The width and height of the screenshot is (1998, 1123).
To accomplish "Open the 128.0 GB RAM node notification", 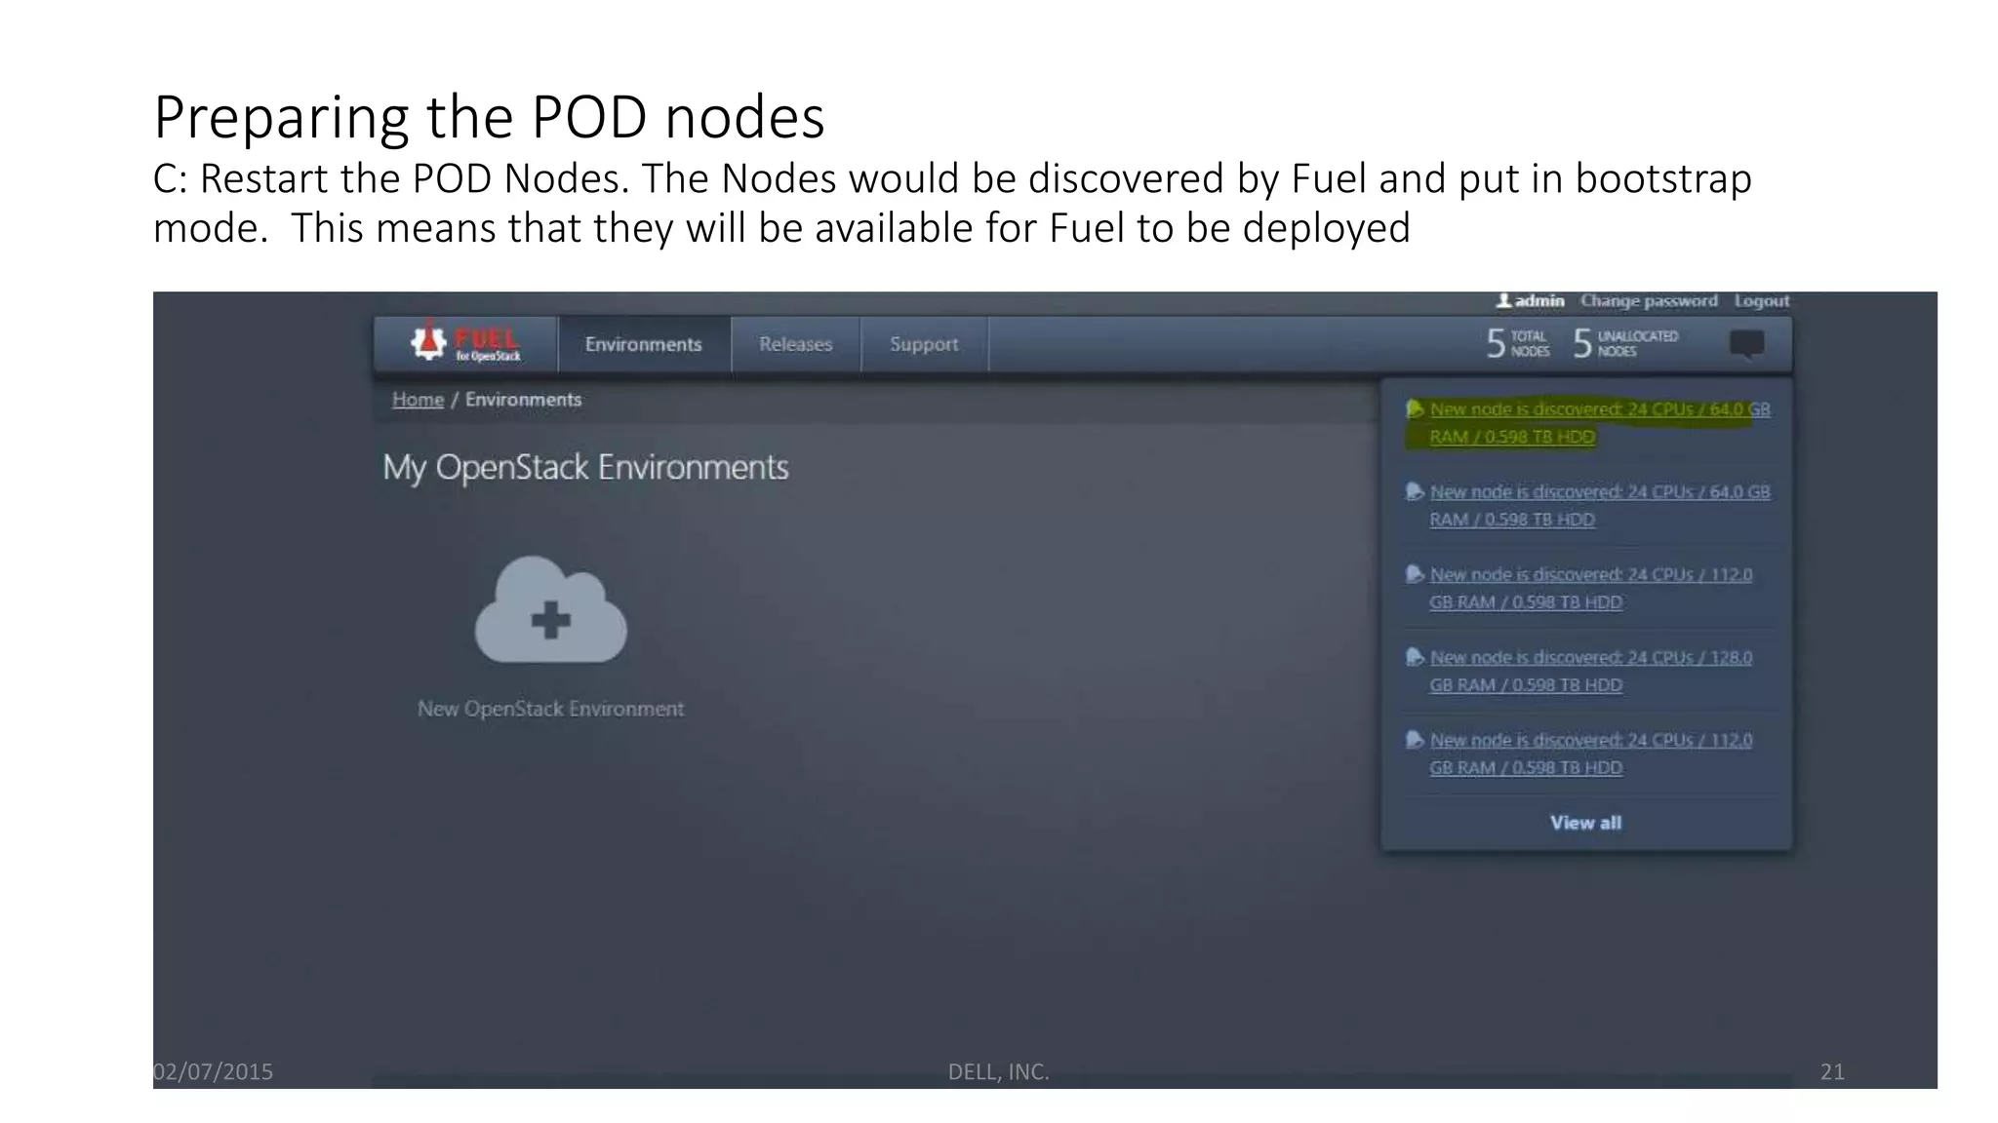I will (x=1590, y=672).
